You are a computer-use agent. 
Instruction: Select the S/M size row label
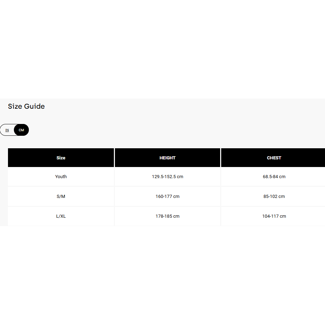[x=61, y=196]
